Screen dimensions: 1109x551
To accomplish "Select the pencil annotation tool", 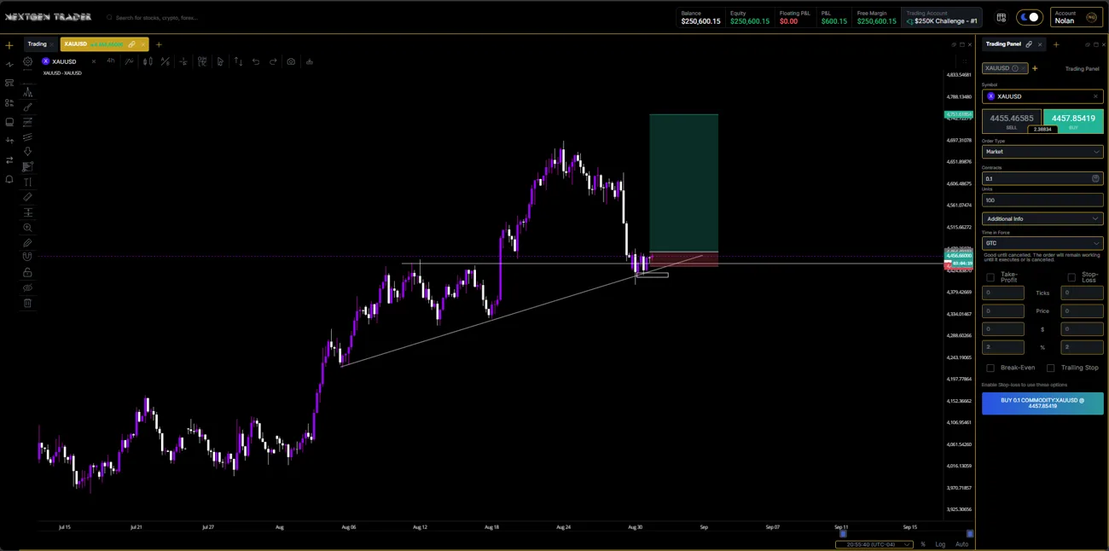I will point(27,243).
